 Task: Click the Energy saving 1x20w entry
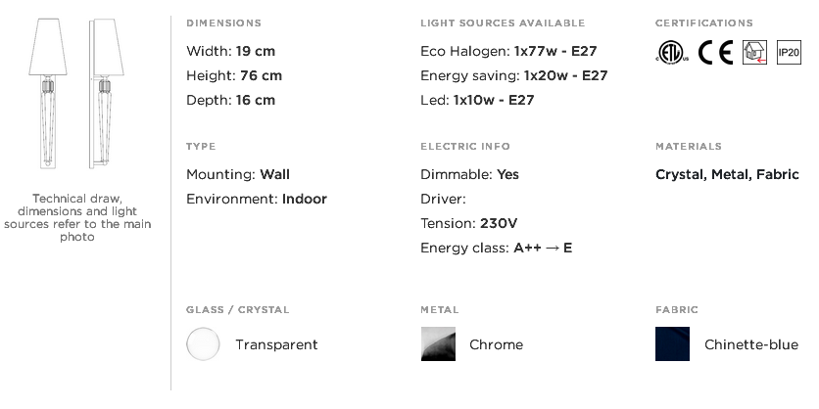click(x=514, y=75)
